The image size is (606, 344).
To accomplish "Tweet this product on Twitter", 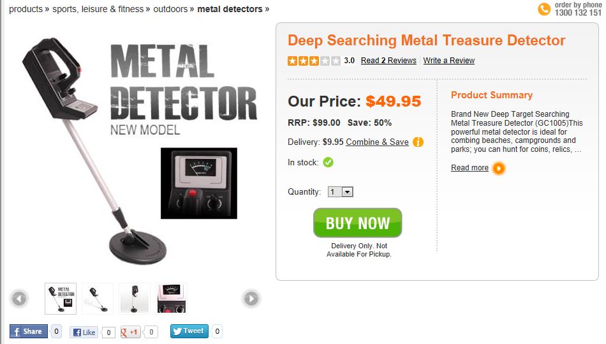I will pyautogui.click(x=189, y=331).
